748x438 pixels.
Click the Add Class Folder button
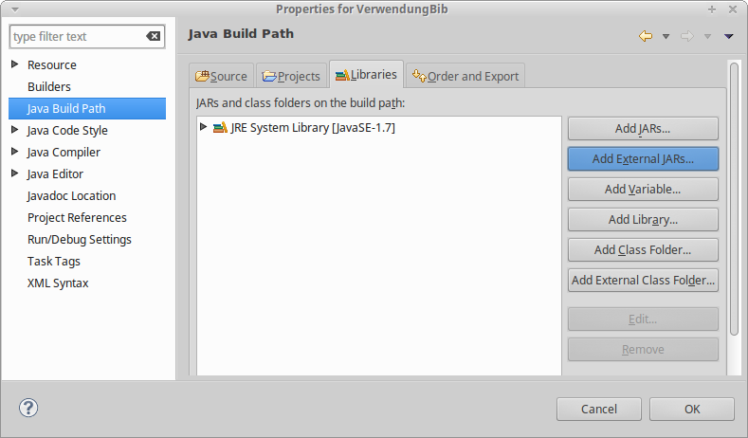pyautogui.click(x=643, y=249)
